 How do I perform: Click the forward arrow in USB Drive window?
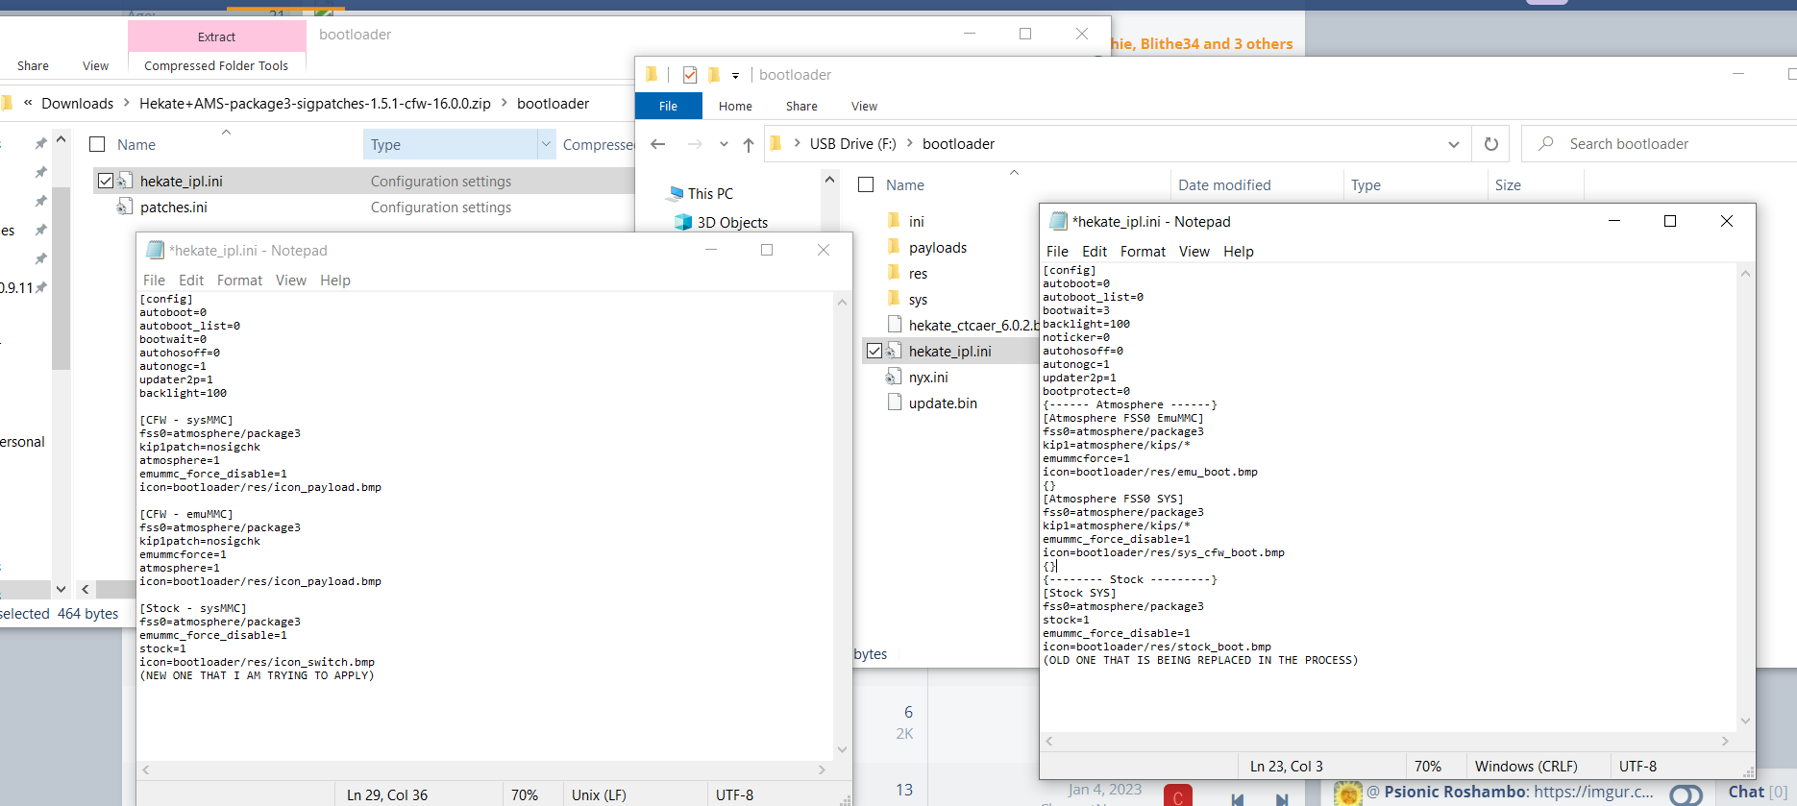point(695,144)
